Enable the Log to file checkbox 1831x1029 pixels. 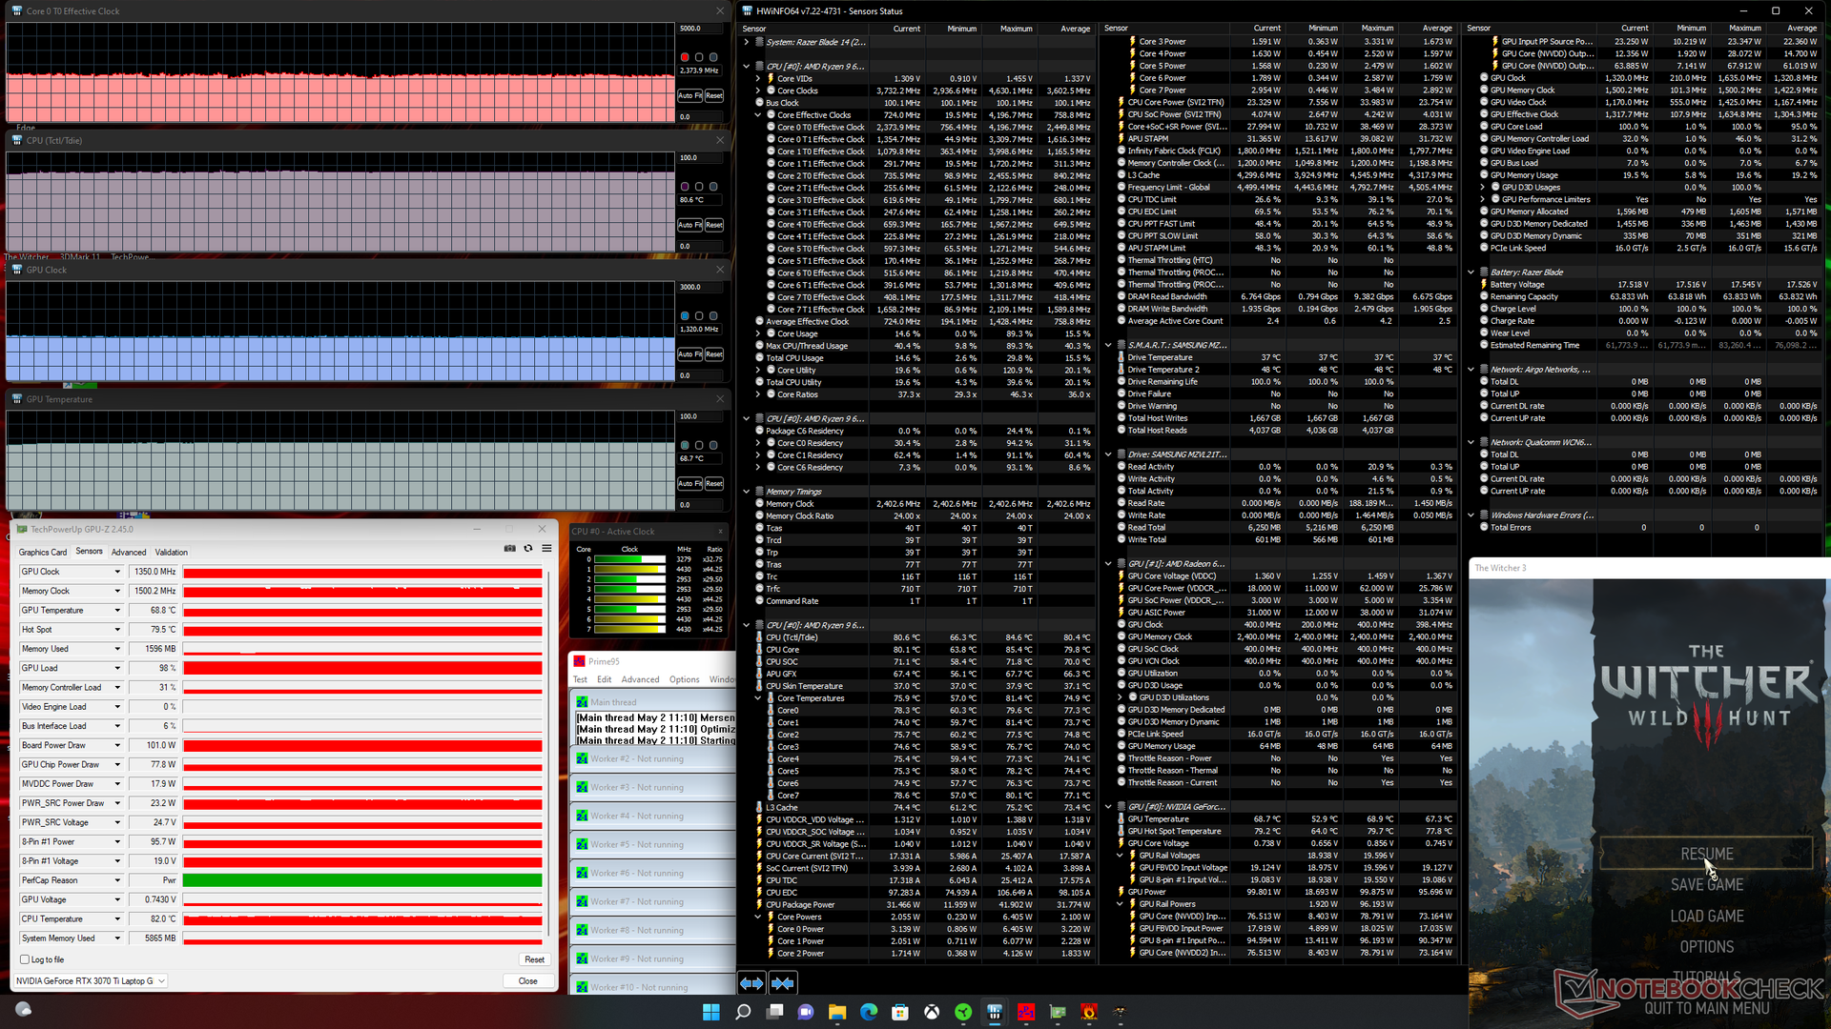pyautogui.click(x=25, y=959)
